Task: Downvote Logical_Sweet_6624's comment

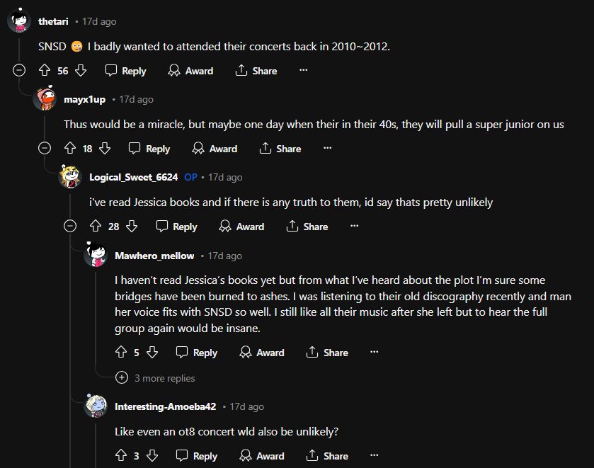Action: 132,227
